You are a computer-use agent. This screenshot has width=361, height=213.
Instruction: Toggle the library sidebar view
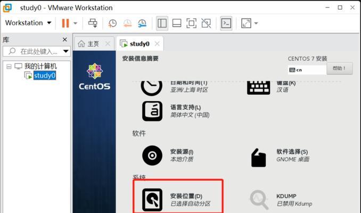[162, 23]
